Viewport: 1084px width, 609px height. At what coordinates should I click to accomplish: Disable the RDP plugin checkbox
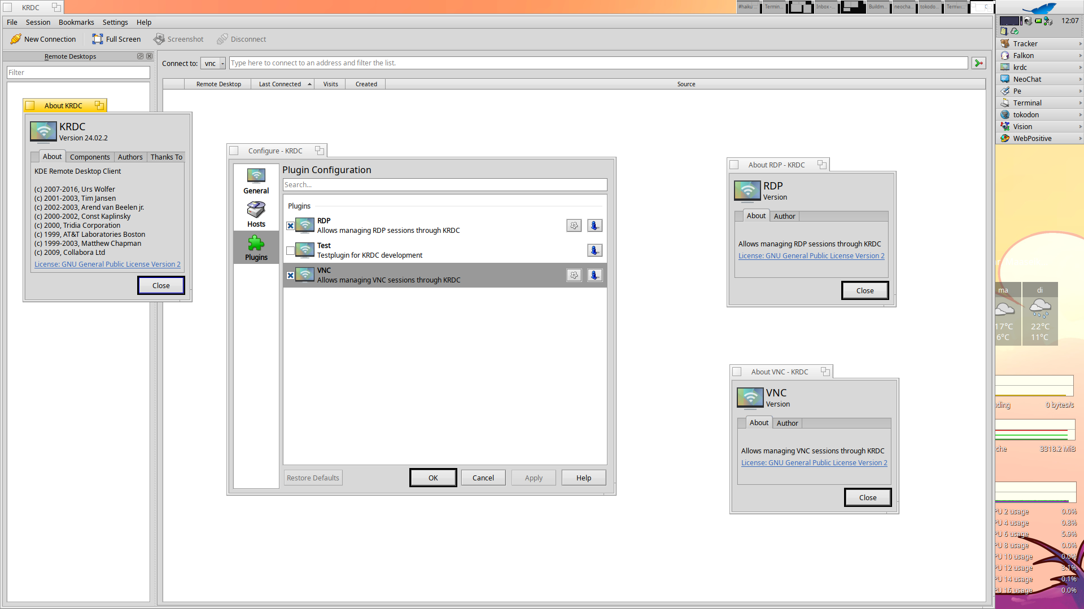pos(290,226)
